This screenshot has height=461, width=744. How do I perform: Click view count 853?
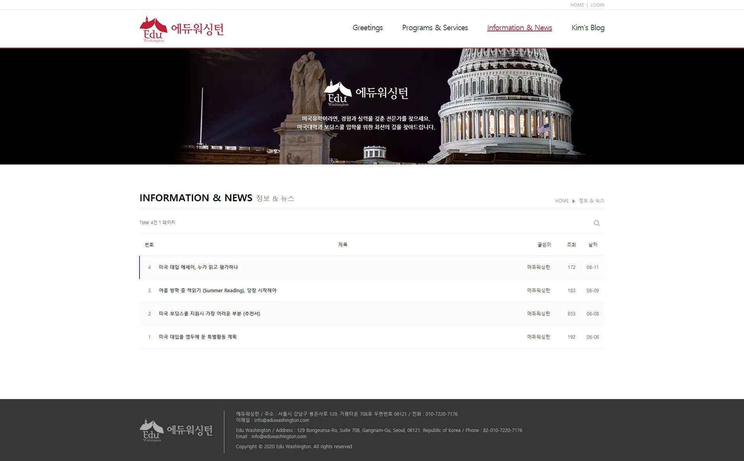pyautogui.click(x=572, y=314)
